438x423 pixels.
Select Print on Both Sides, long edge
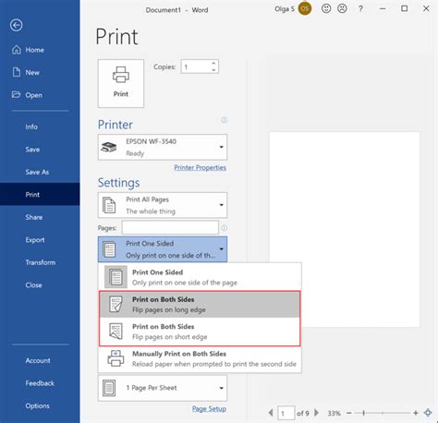pos(200,305)
